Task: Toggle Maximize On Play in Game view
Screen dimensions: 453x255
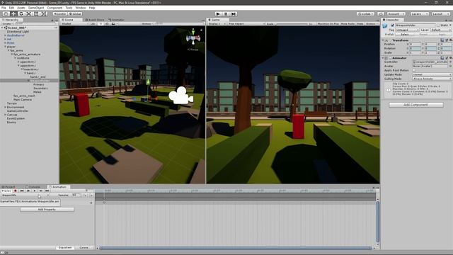Action: click(328, 23)
